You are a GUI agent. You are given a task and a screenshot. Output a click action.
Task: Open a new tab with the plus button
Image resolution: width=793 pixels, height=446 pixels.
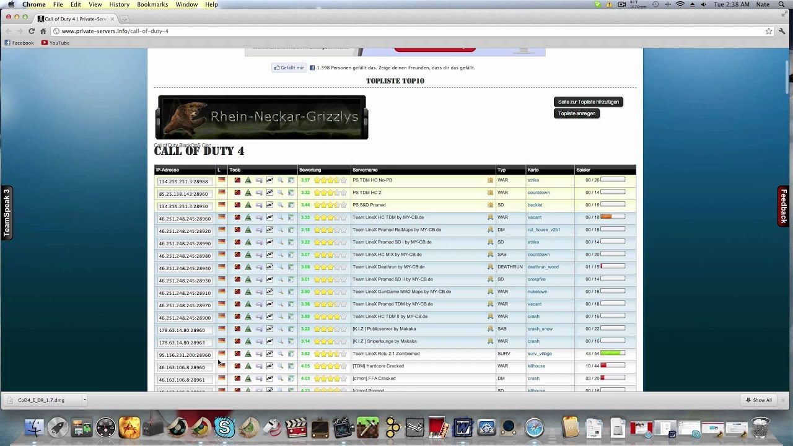(124, 19)
